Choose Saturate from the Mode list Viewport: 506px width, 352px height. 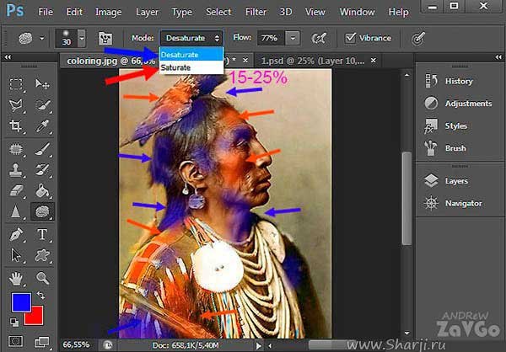176,67
